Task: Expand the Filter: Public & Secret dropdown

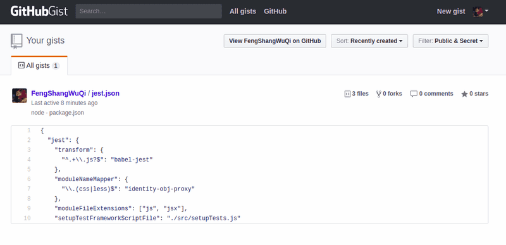Action: 450,41
